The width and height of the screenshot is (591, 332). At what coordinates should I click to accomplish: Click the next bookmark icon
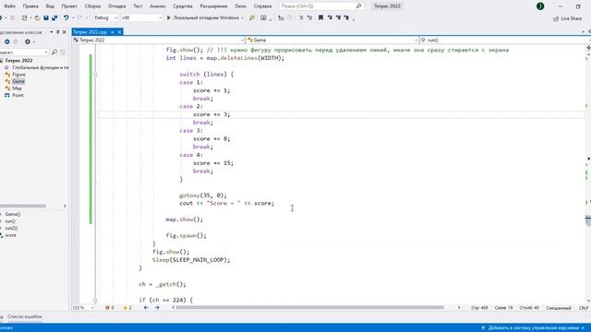click(338, 18)
